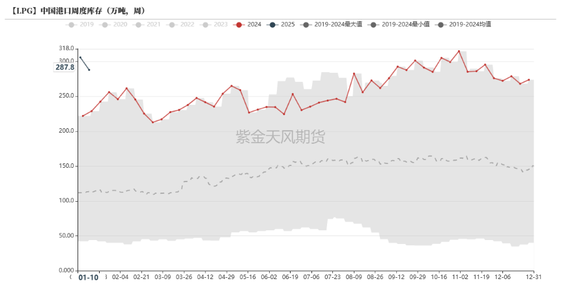Select the 11-02 x-axis label
Screen dimensions: 561x283
click(x=460, y=277)
